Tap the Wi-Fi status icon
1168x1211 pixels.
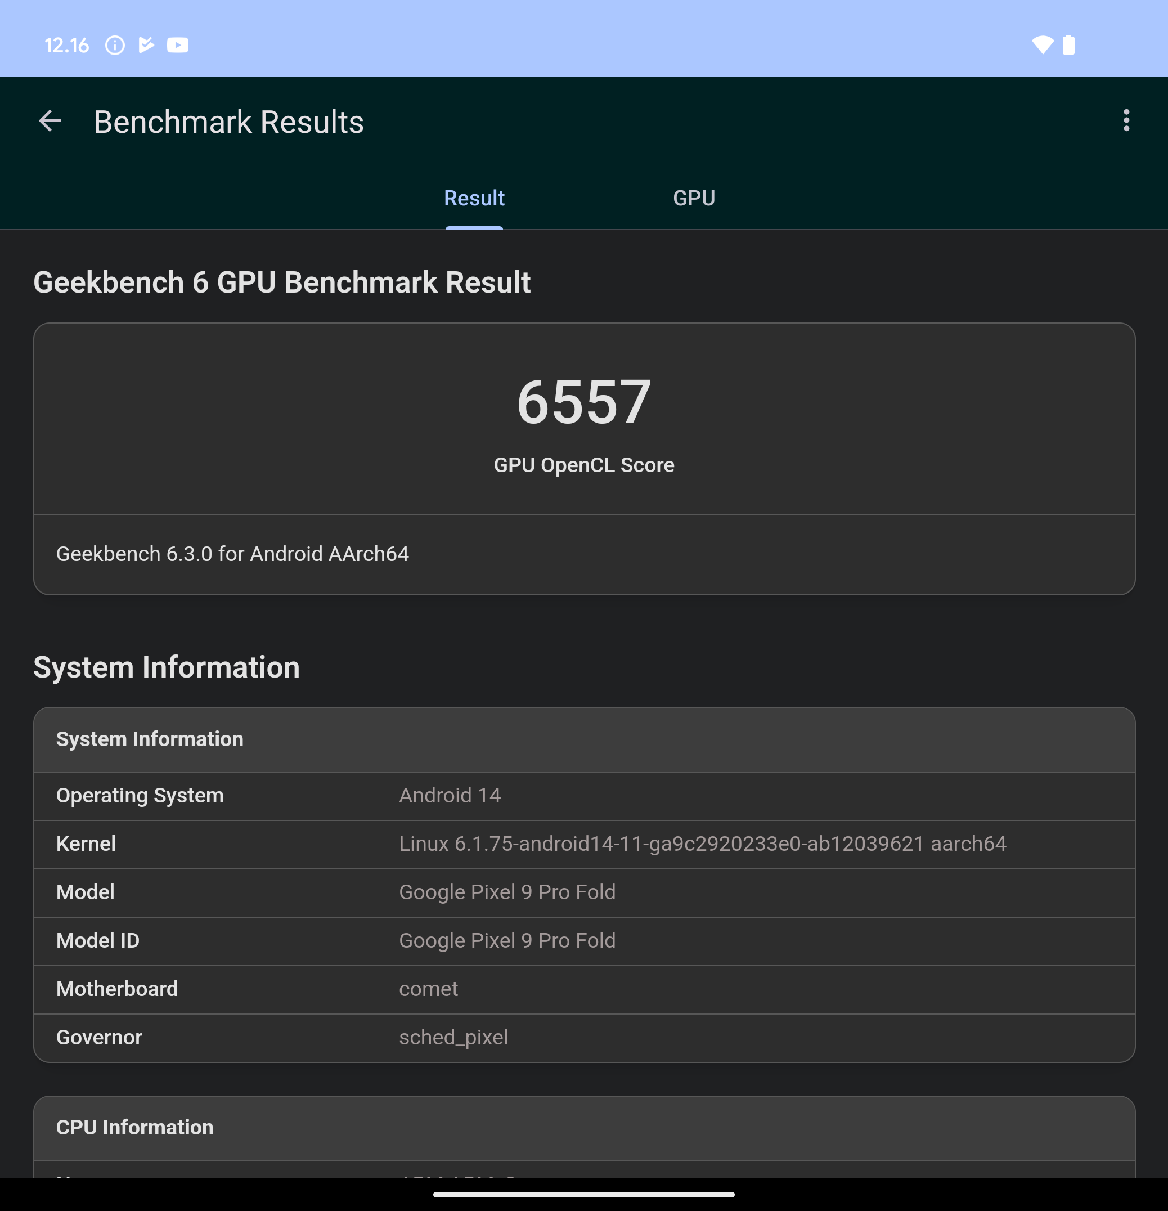[x=1043, y=45]
